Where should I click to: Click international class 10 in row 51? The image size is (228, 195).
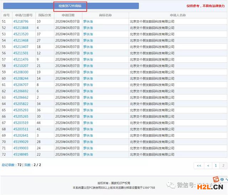coord(38,21)
